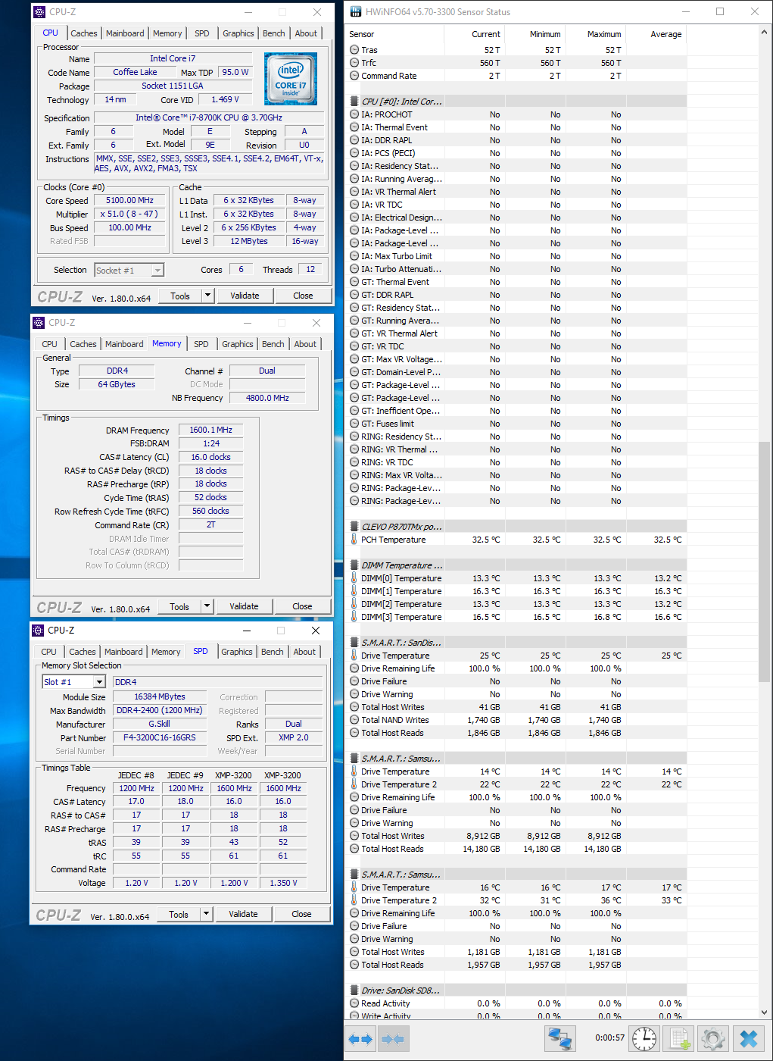Reset the elapsed time clock icon

(644, 1038)
